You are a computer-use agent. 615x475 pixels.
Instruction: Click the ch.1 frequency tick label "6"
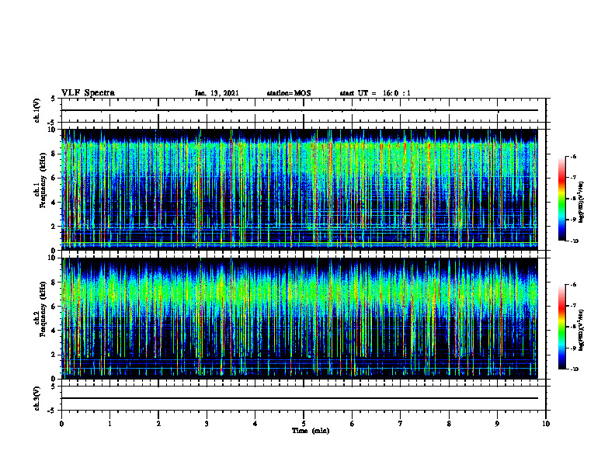tap(54, 178)
